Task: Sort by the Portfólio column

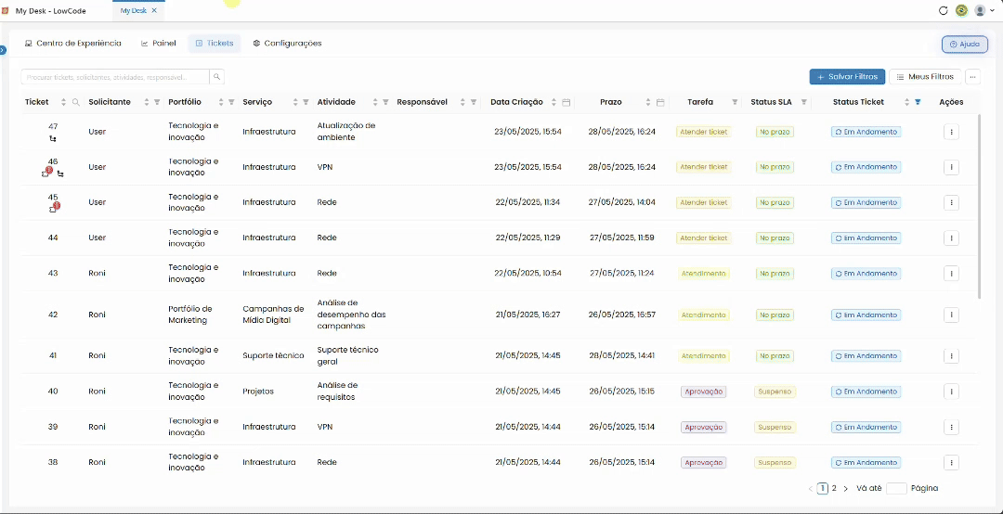Action: (221, 102)
